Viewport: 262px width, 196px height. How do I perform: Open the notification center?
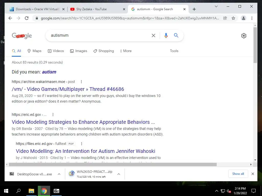click(254, 191)
